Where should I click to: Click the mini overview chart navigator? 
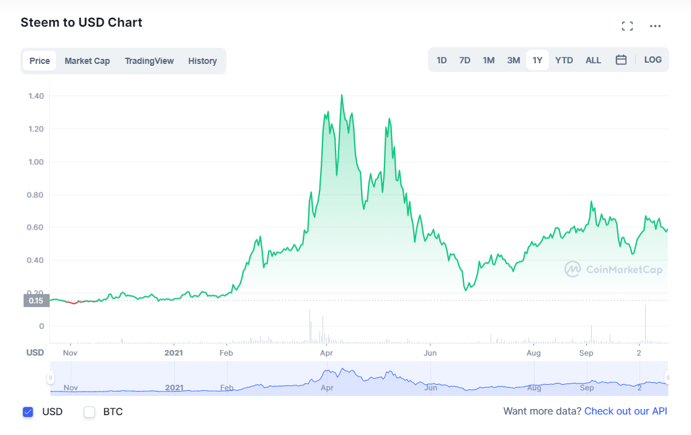(x=359, y=378)
